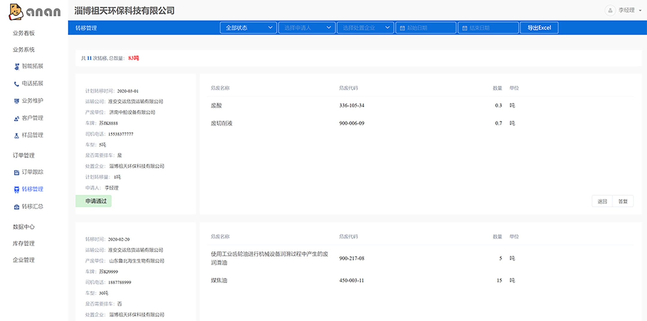This screenshot has width=647, height=321.
Task: Click the 业务维护 sidebar icon
Action: [17, 101]
